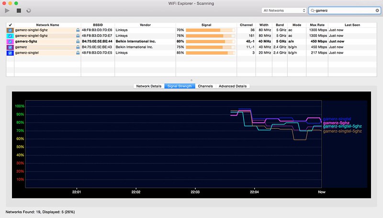383x218 pixels.
Task: Sort by the Channel column header
Action: click(246, 24)
